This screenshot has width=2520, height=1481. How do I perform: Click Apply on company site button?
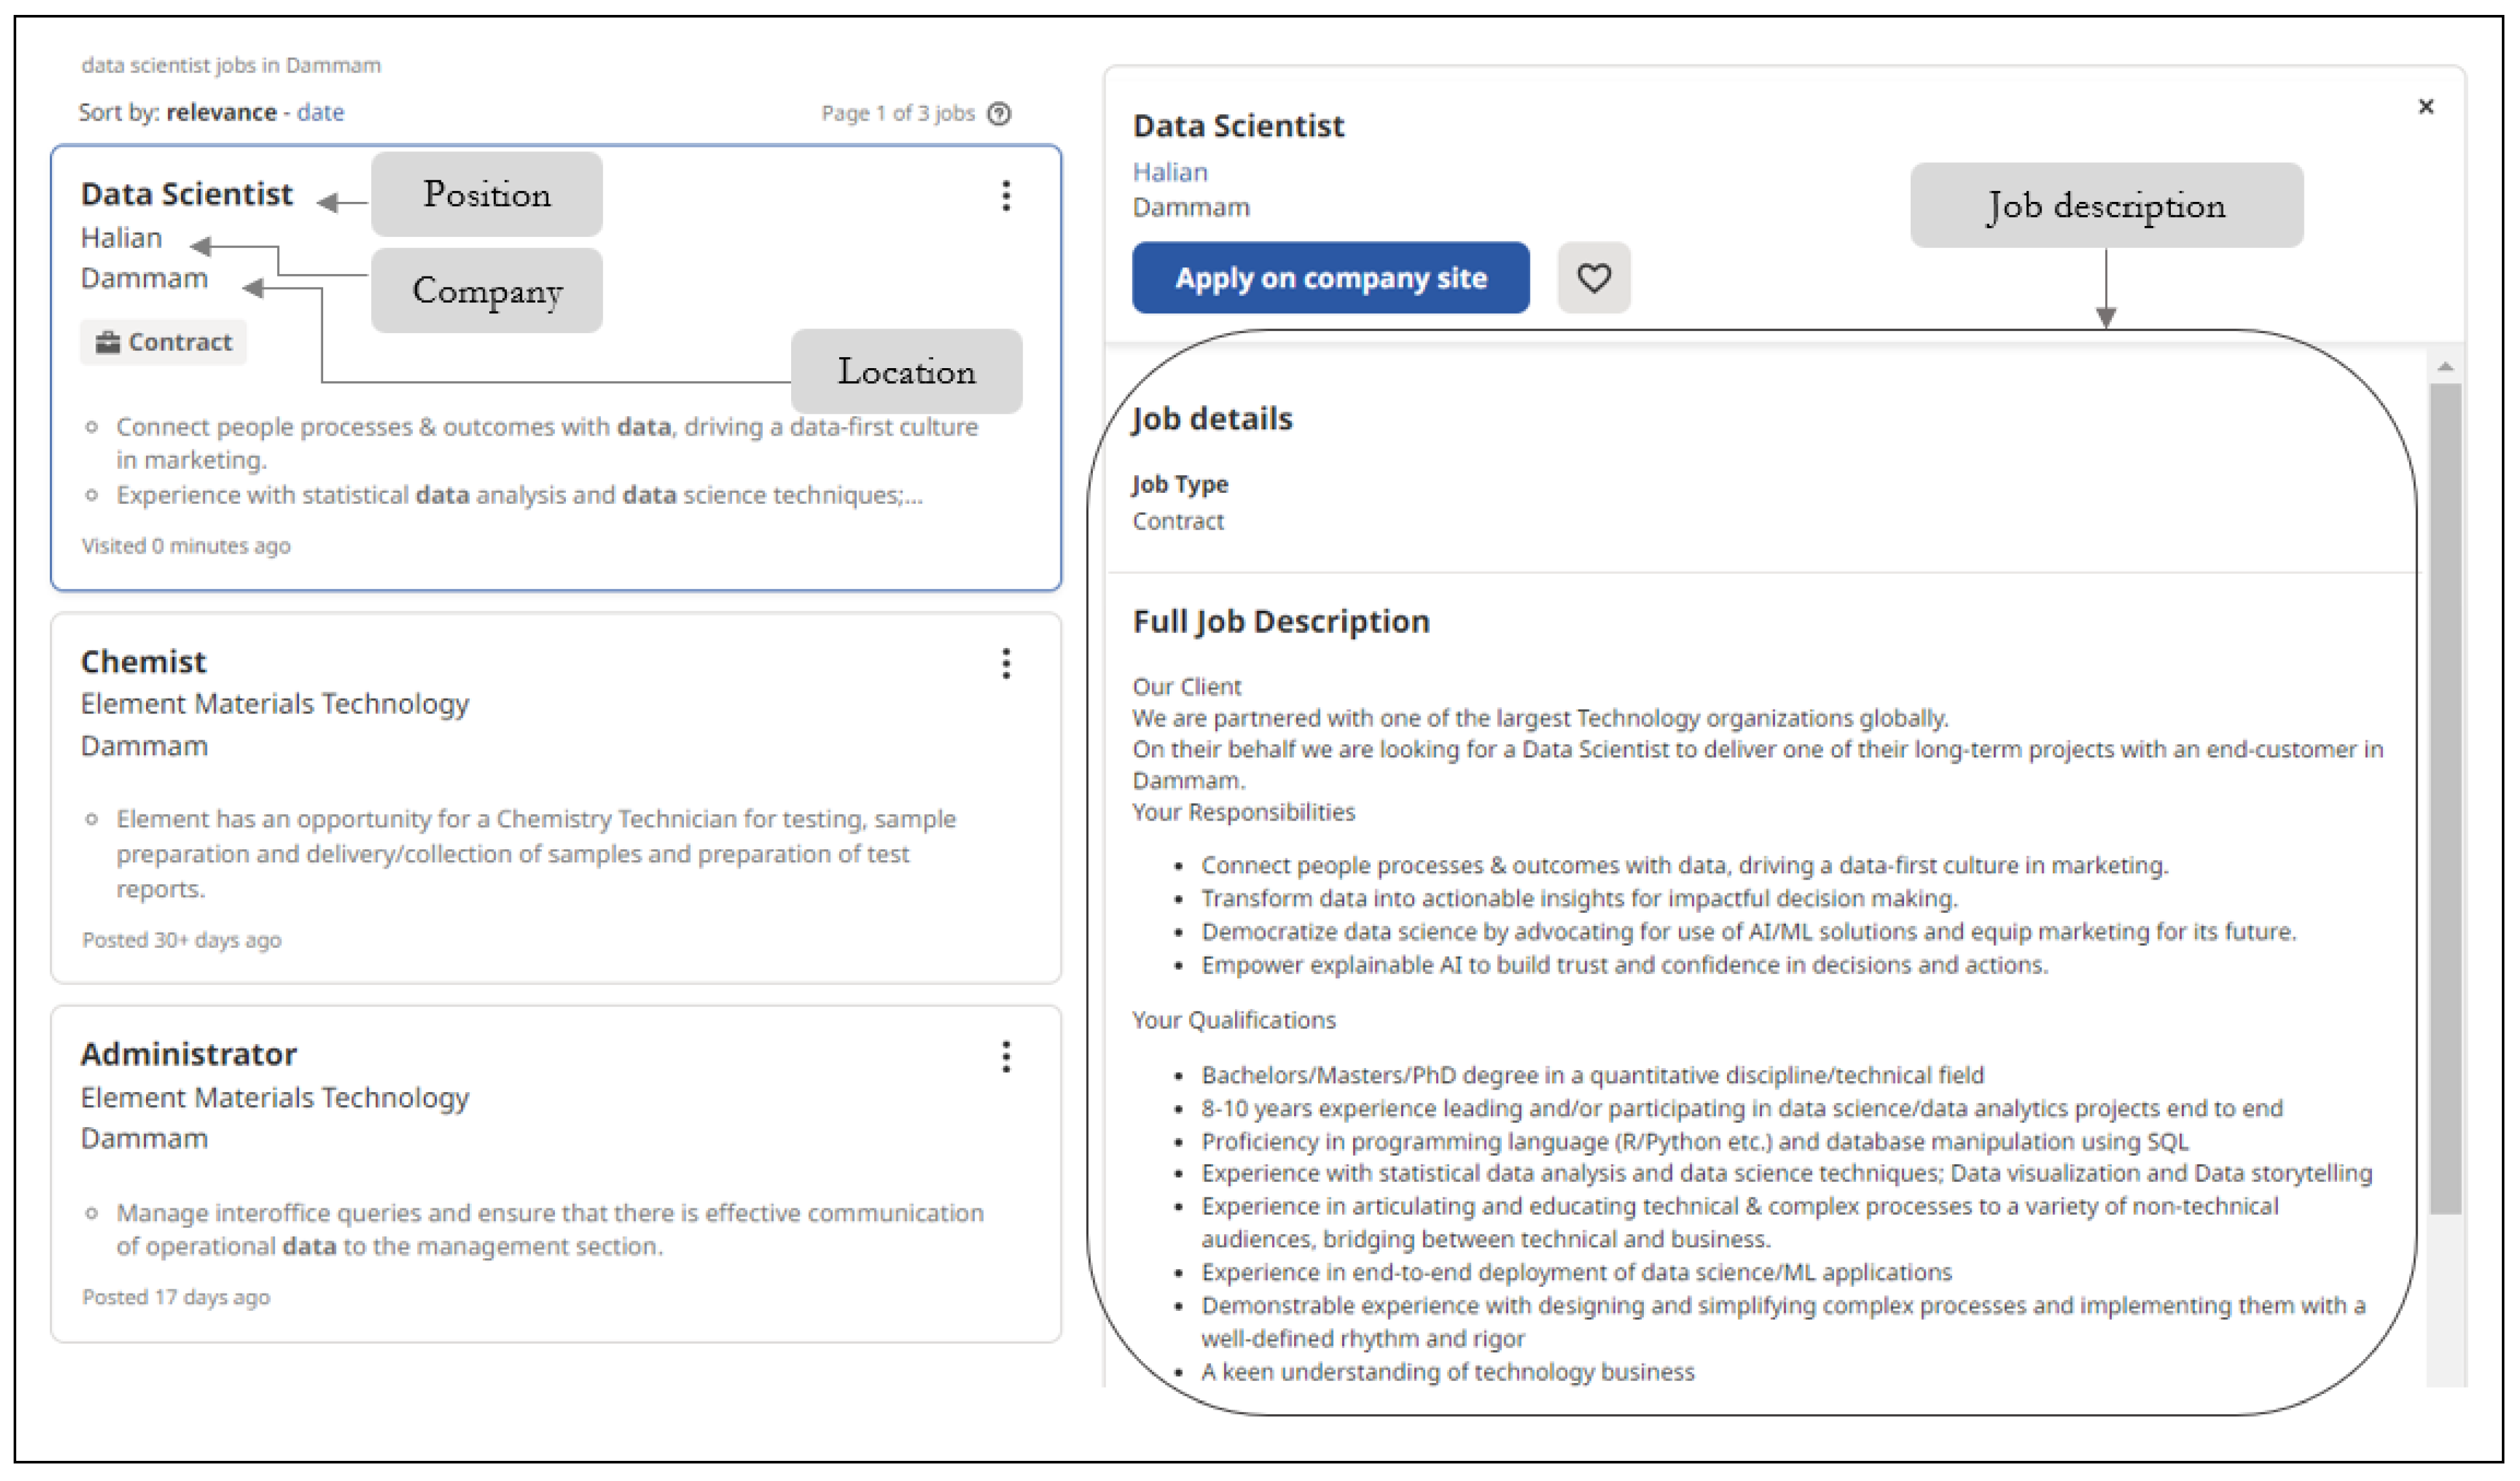(x=1330, y=277)
